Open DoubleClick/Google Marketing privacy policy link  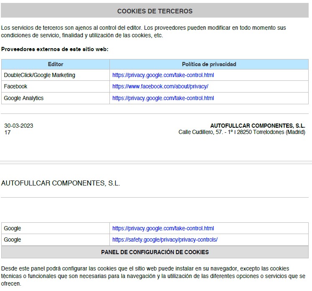click(x=163, y=75)
